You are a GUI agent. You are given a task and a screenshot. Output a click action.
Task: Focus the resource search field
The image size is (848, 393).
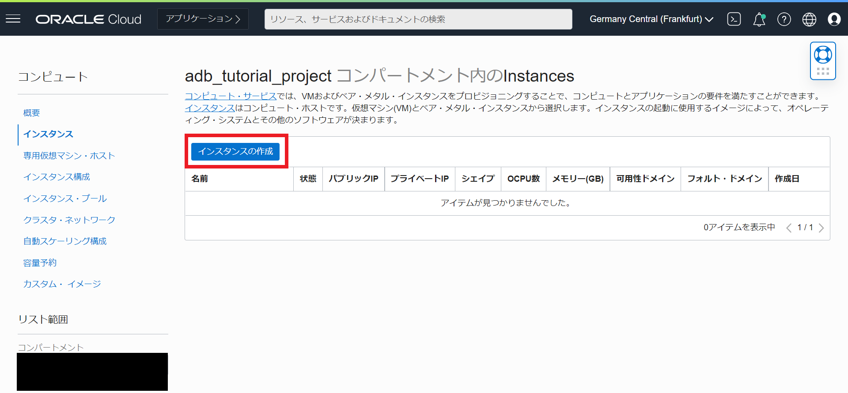(418, 19)
